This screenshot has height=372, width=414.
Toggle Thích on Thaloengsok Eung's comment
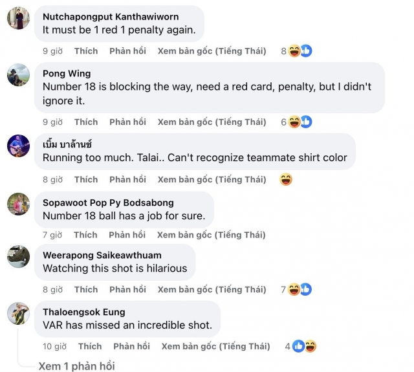(x=90, y=346)
